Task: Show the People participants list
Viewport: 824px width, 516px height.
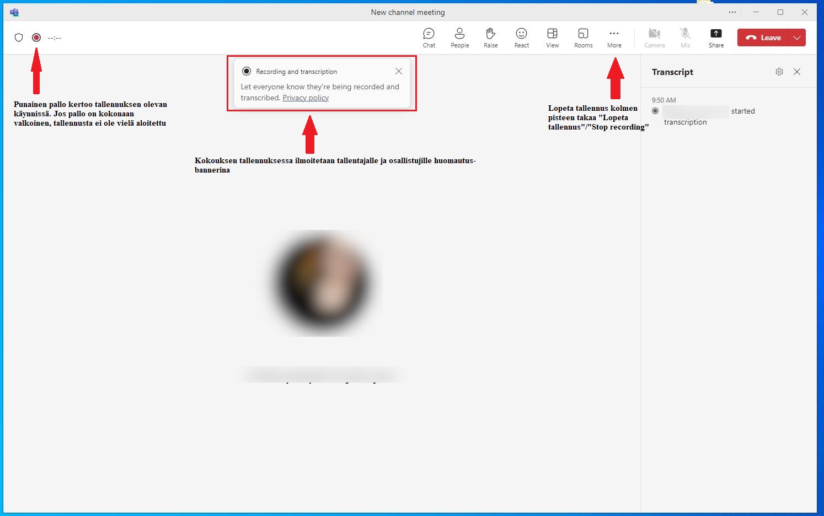Action: [x=459, y=37]
